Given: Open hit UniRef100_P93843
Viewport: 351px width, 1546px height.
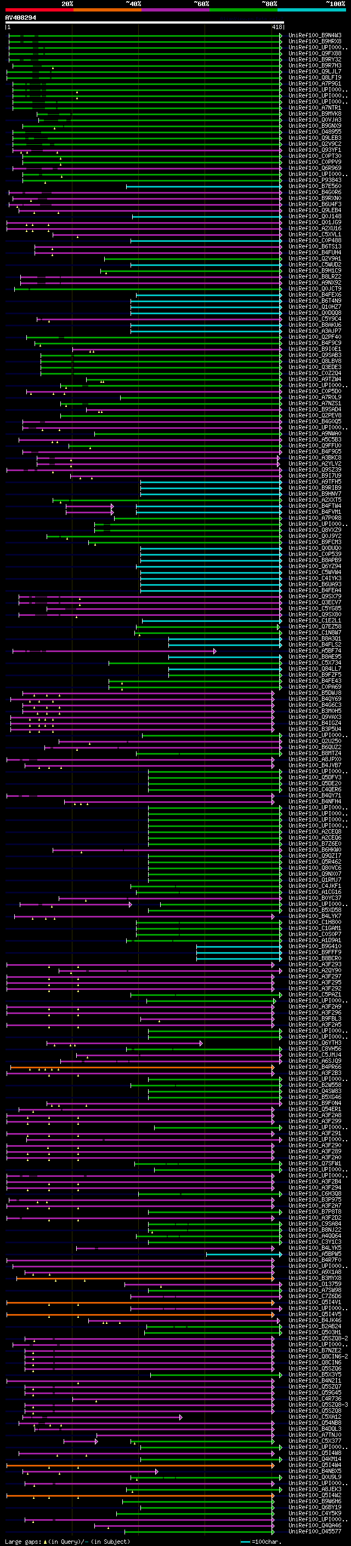Looking at the screenshot, I should click(x=315, y=180).
